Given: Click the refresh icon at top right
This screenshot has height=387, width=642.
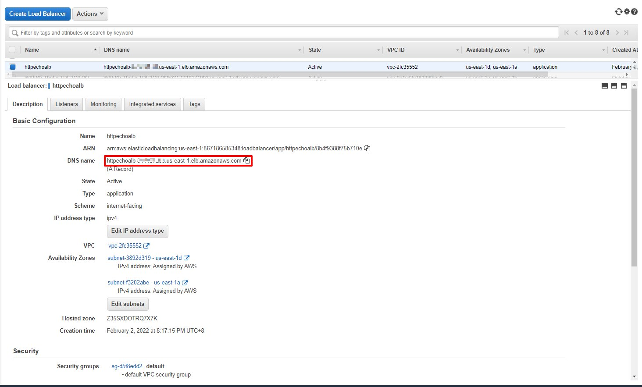Looking at the screenshot, I should click(618, 12).
